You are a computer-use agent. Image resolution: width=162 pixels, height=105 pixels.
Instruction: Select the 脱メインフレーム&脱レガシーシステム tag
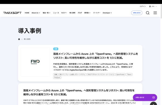point(72,74)
